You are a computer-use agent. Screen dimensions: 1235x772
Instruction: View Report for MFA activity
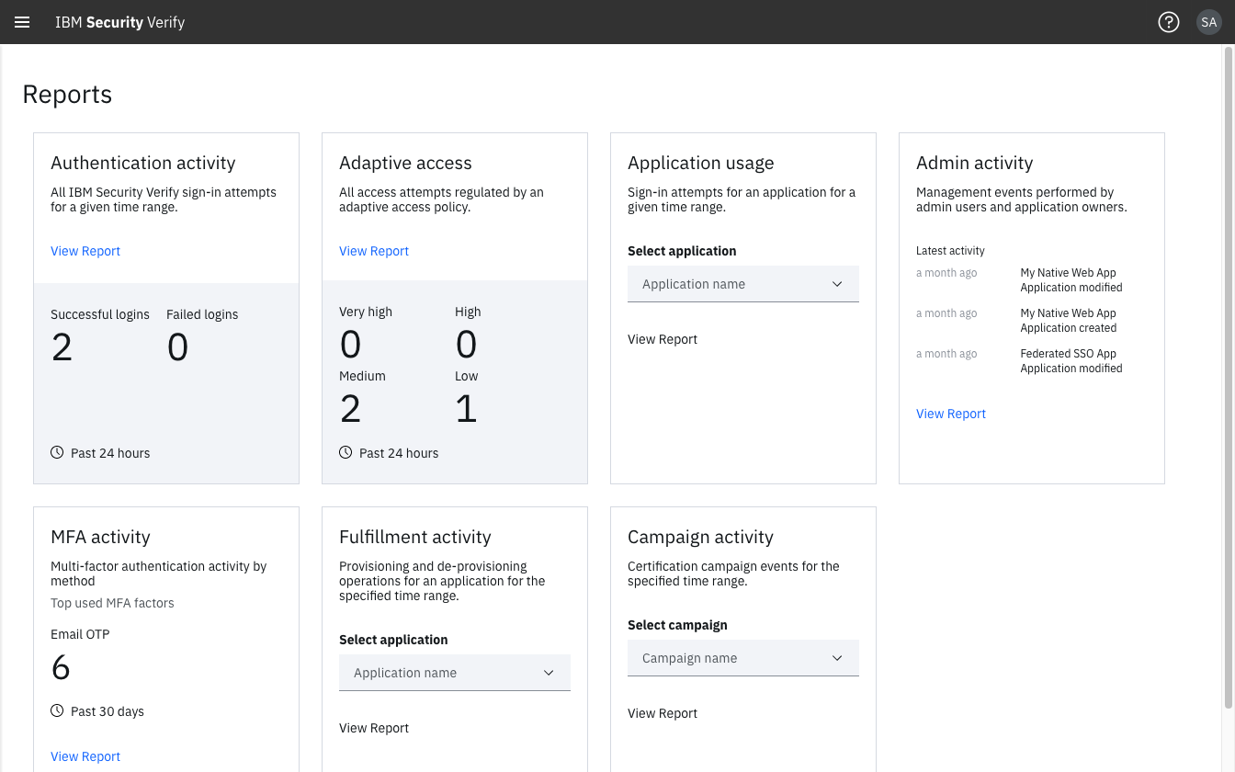[x=85, y=756]
